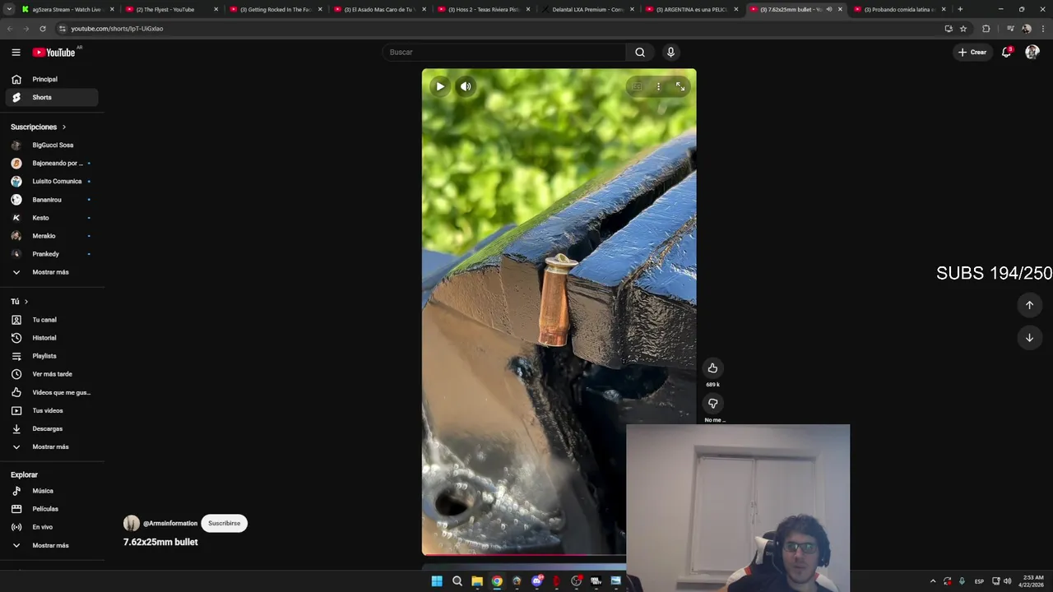
Task: Open Ver más tarde list
Action: click(52, 374)
